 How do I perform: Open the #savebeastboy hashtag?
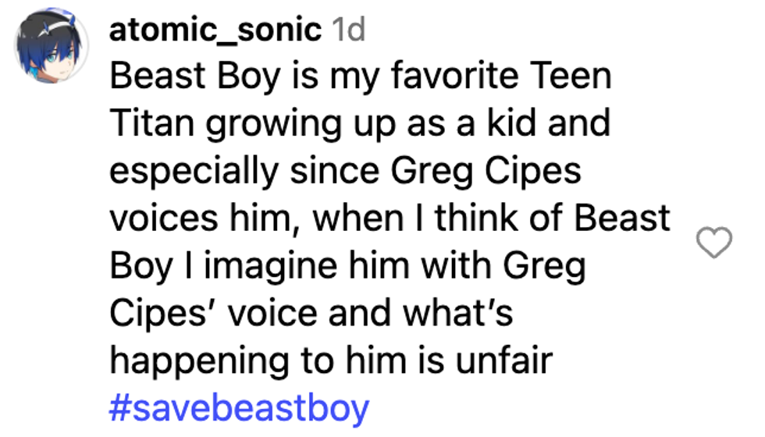[239, 409]
